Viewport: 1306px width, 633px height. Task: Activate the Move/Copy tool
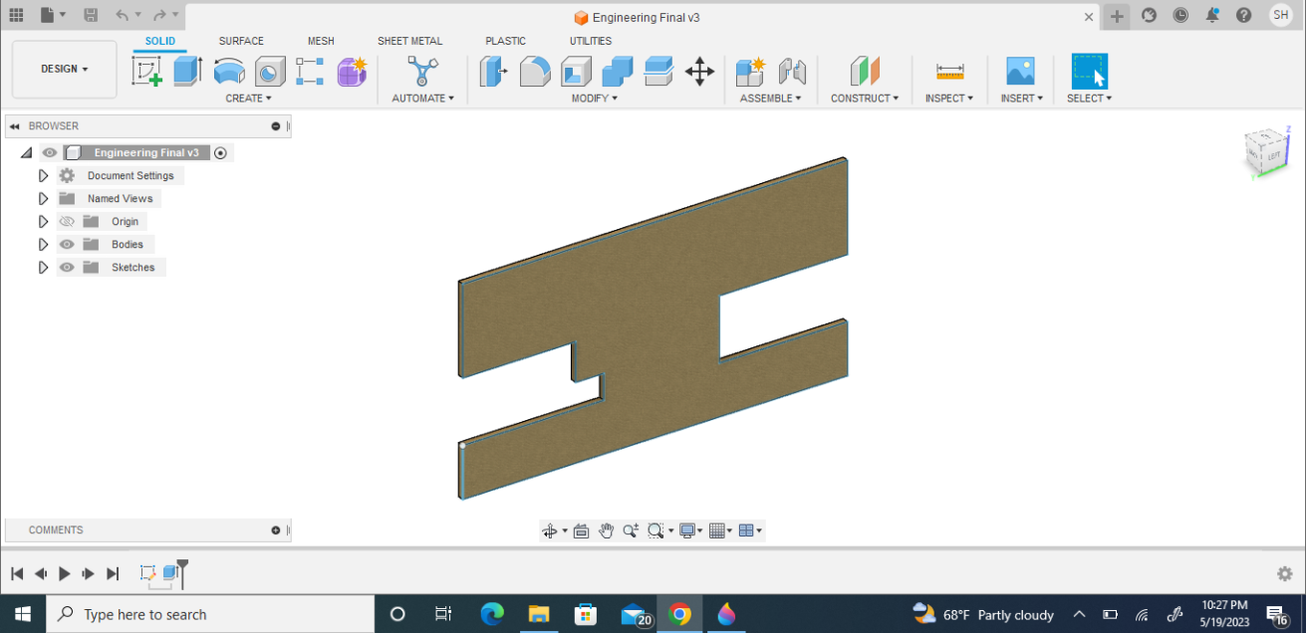(700, 71)
